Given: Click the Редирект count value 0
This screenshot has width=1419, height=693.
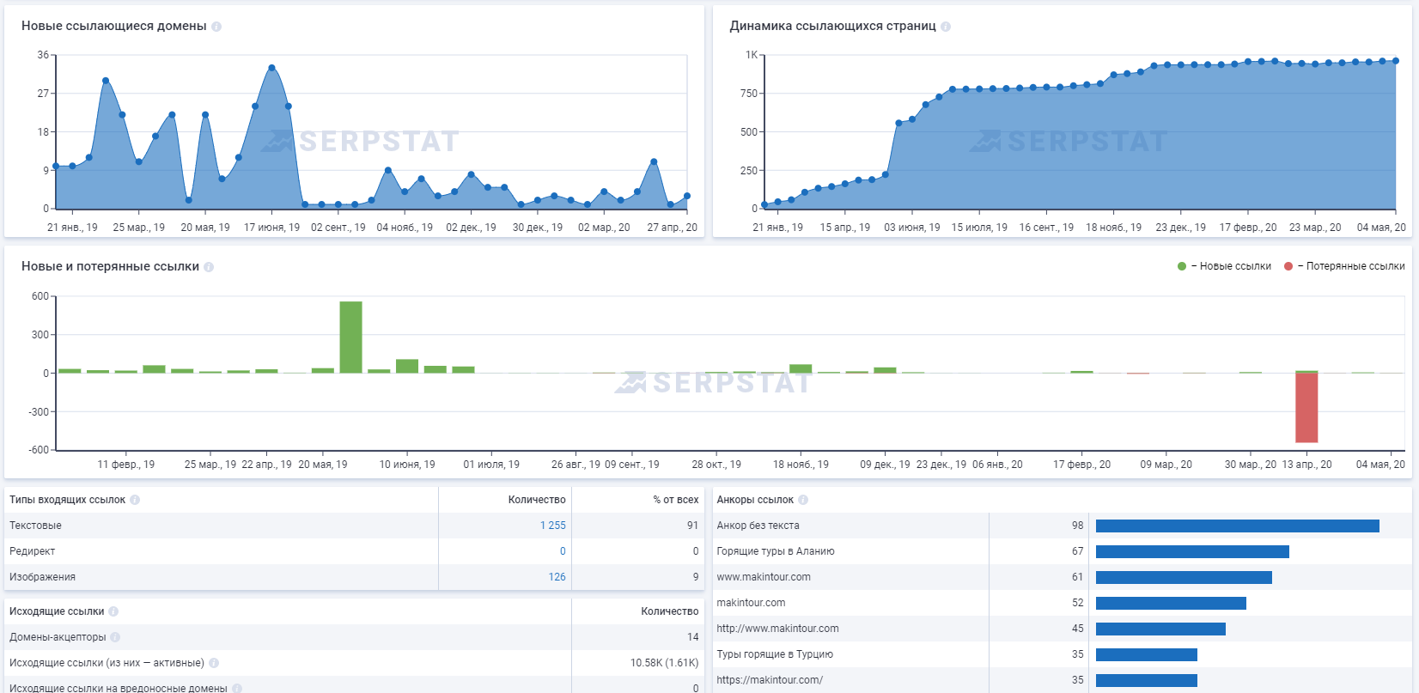Looking at the screenshot, I should 563,551.
